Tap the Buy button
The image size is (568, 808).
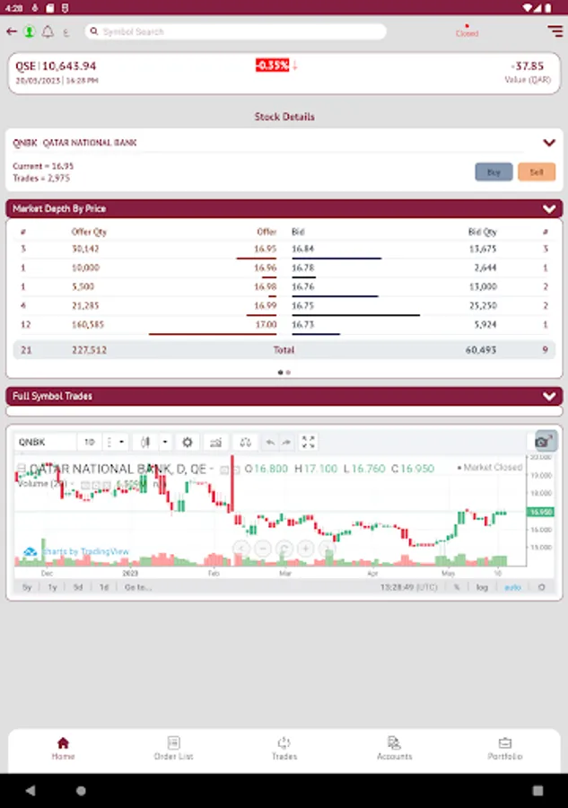494,172
